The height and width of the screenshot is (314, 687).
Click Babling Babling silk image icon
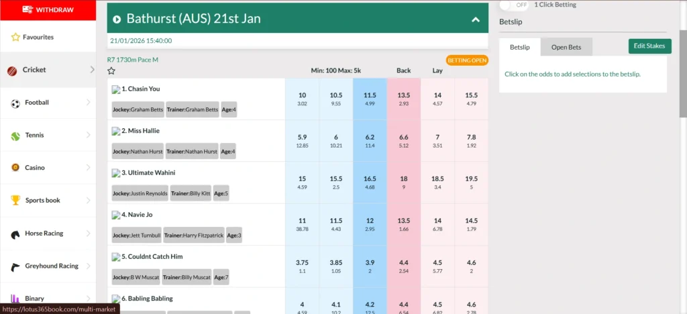point(115,299)
